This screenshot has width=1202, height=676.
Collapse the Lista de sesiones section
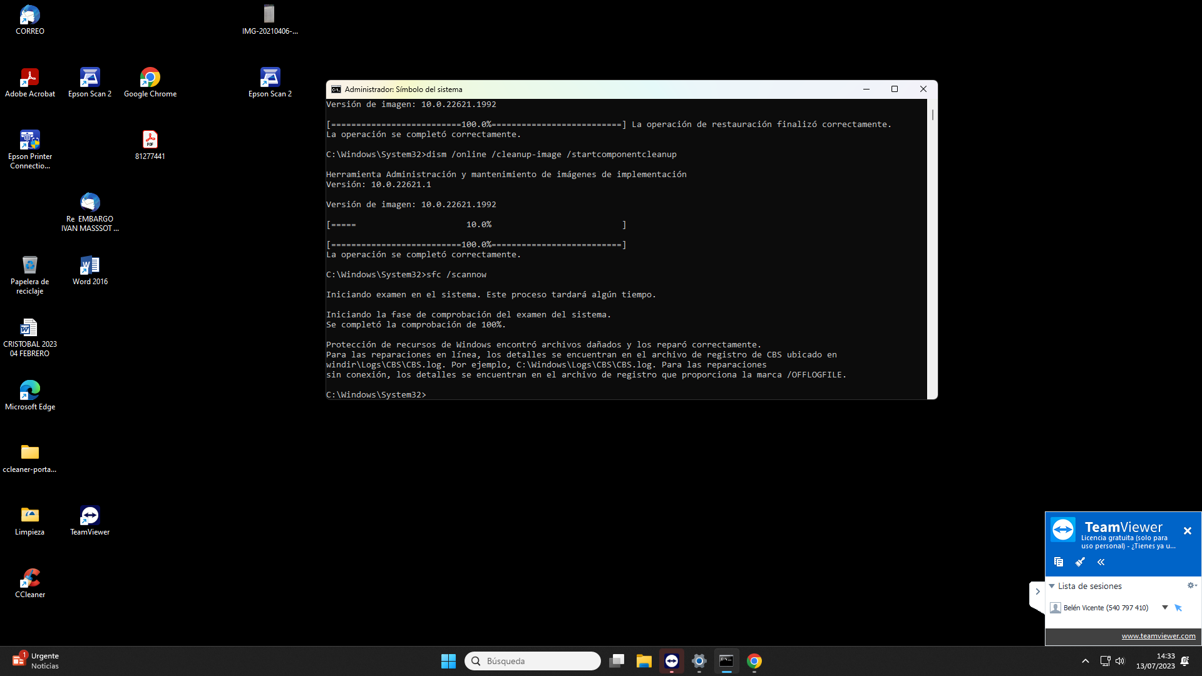coord(1052,586)
